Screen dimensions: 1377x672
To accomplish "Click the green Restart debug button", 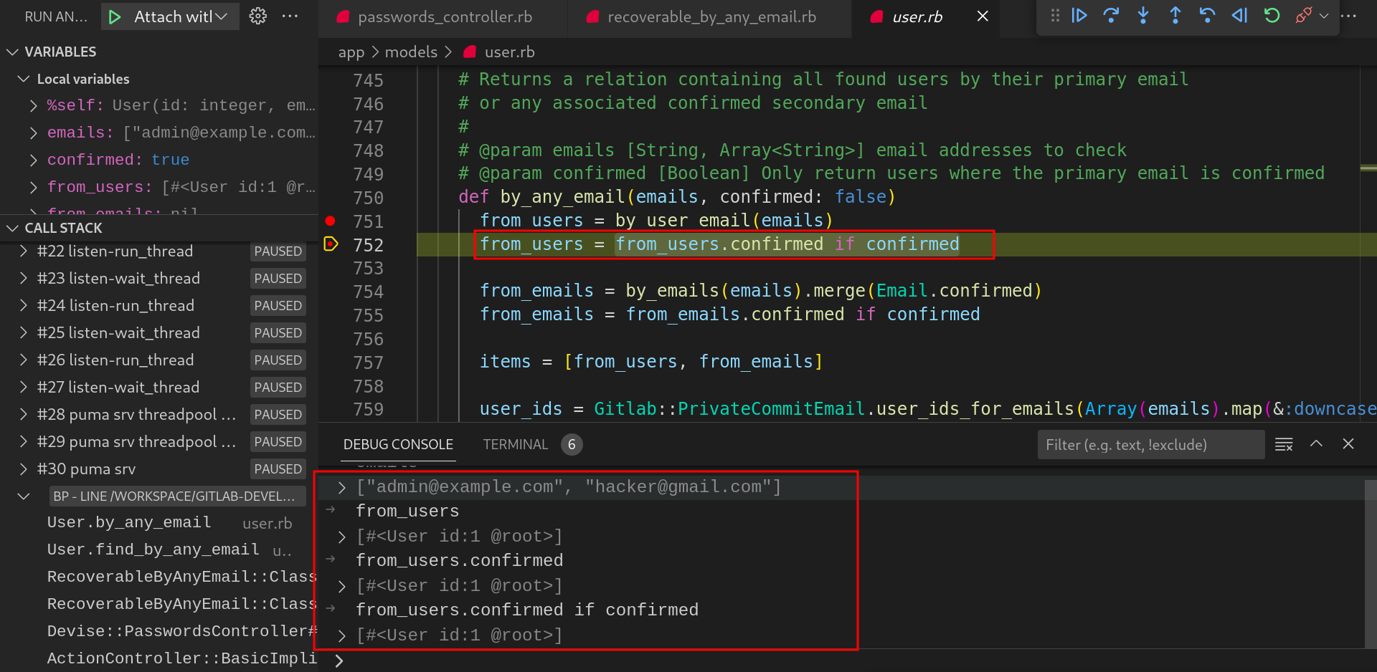I will 1272,16.
